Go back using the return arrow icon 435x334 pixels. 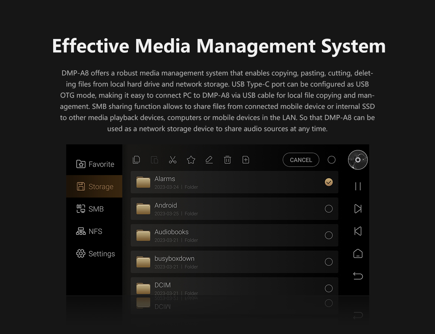coord(358,276)
